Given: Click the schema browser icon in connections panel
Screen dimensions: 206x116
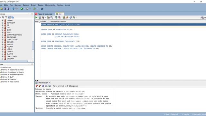Looking at the screenshot, I should pos(9,17).
